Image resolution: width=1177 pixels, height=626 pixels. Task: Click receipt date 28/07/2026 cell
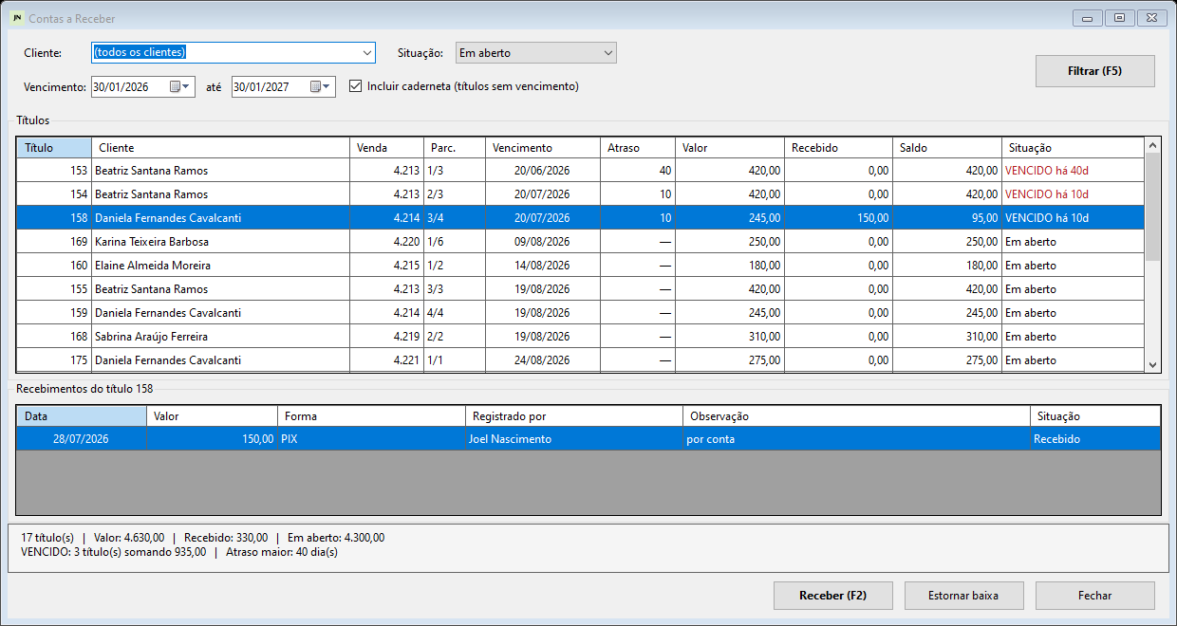[82, 439]
